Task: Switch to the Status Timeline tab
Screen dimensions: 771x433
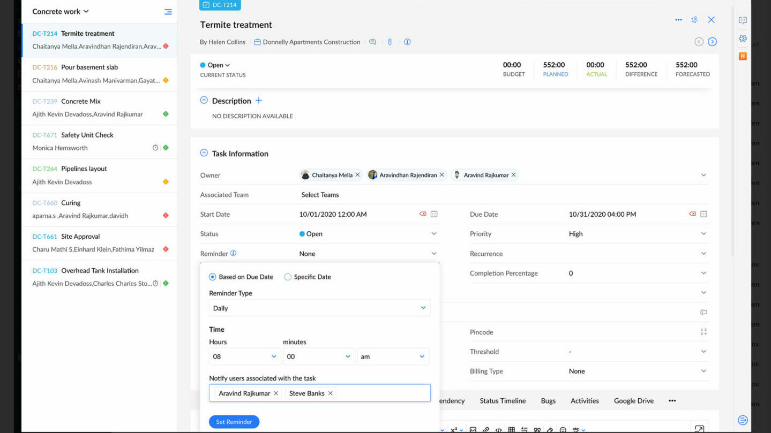Action: pyautogui.click(x=503, y=400)
